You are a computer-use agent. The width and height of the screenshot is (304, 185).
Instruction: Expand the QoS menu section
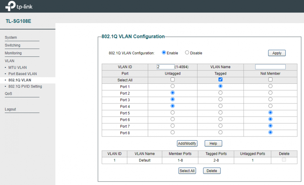click(x=8, y=93)
